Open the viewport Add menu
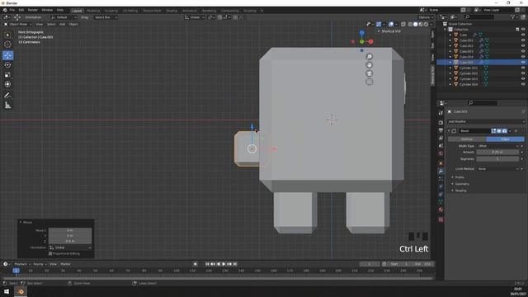Screen dimensions: 528x297 point(63,24)
